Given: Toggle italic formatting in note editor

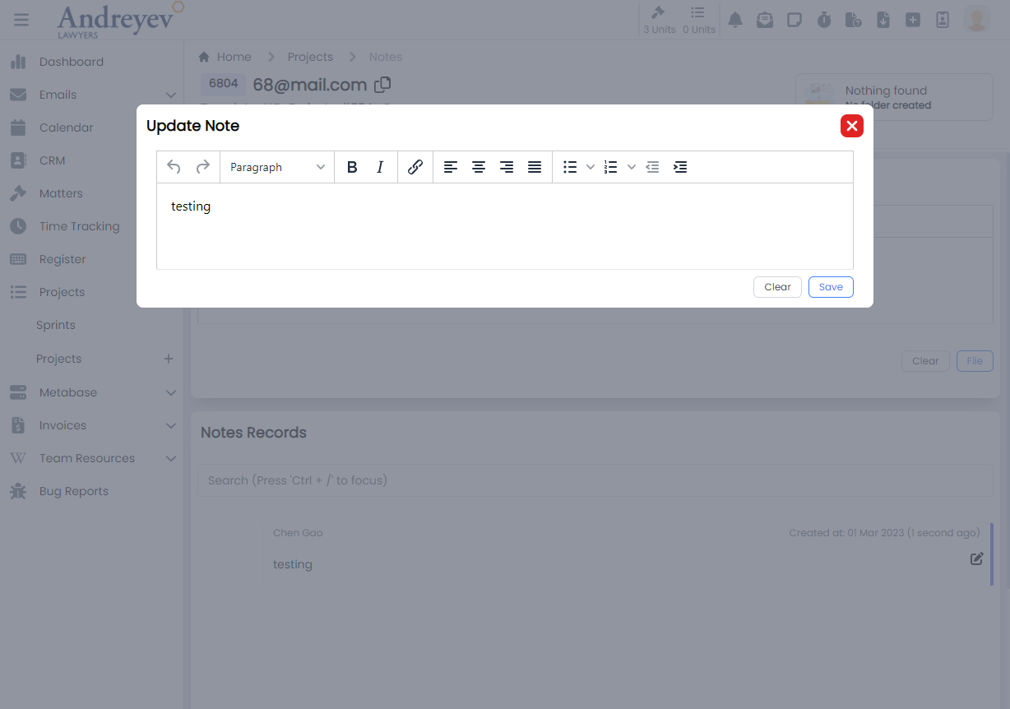Looking at the screenshot, I should pos(380,167).
